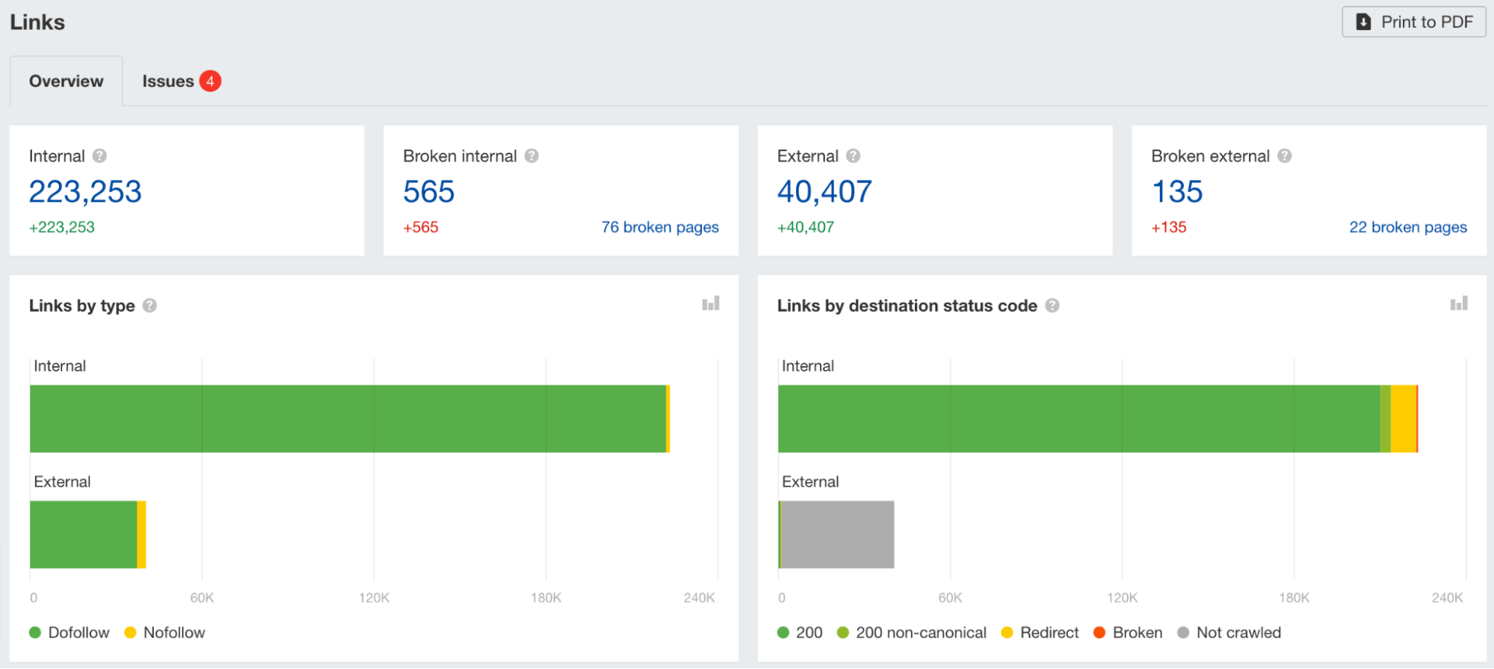
Task: Toggle Nofollow legend item
Action: point(164,632)
